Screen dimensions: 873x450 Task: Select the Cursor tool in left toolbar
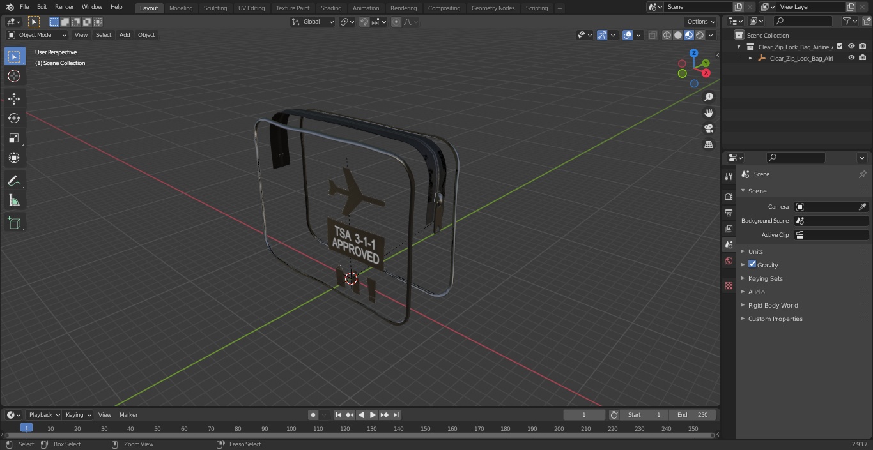[x=14, y=77]
